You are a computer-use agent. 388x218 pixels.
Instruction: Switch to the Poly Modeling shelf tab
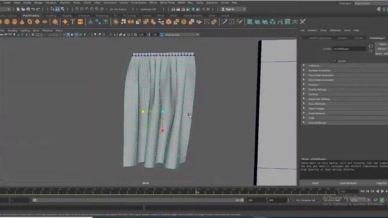(x=31, y=16)
